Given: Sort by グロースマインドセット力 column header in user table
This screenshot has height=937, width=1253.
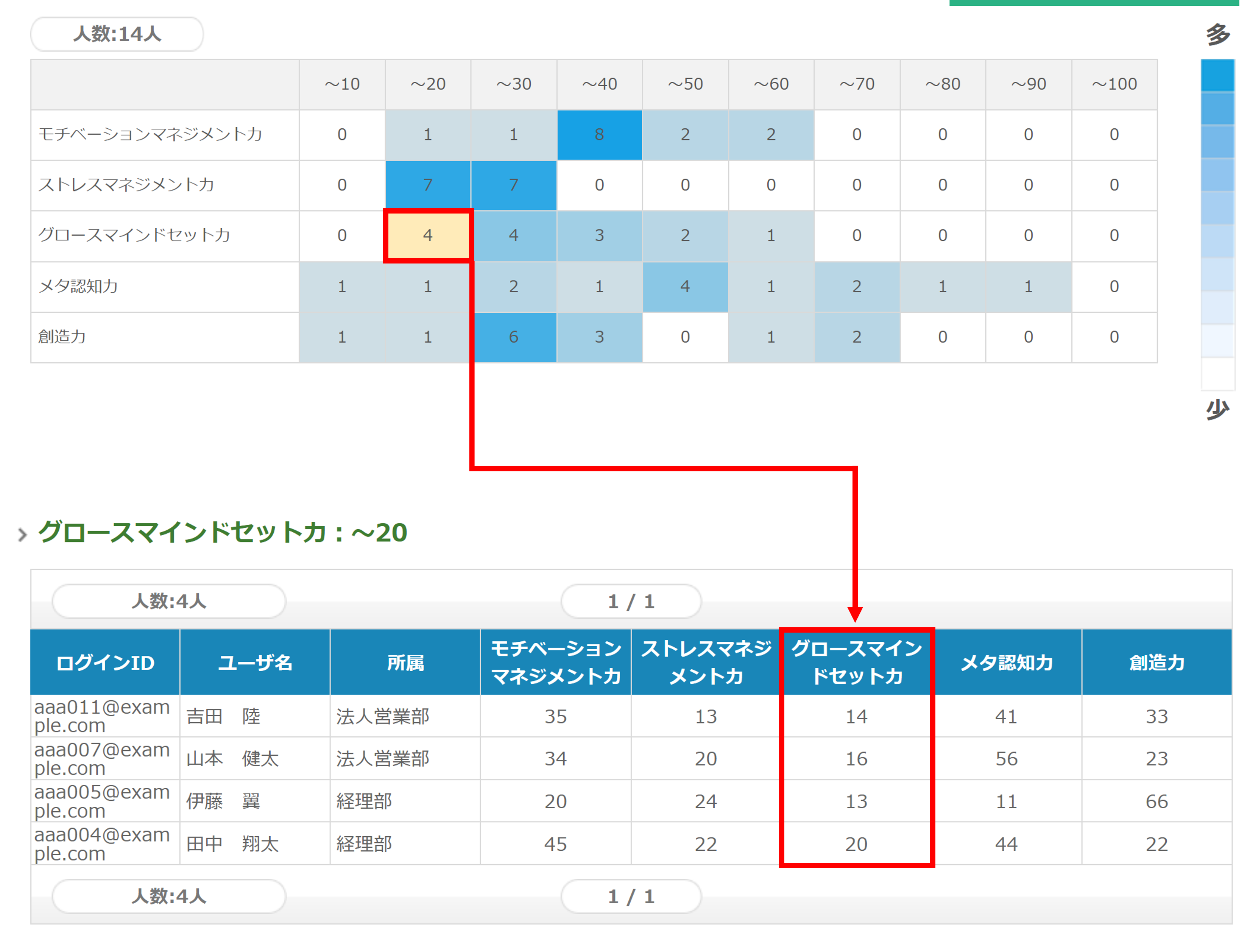Looking at the screenshot, I should point(857,662).
